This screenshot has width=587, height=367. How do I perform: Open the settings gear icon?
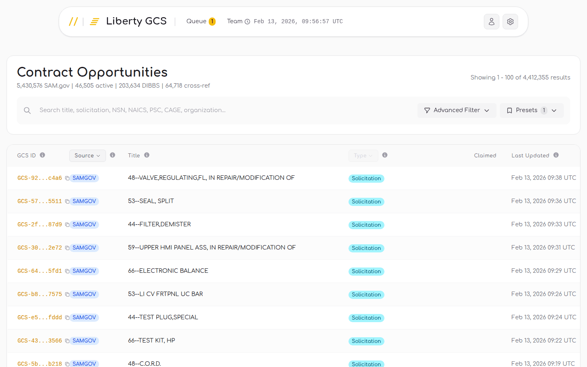coord(510,21)
